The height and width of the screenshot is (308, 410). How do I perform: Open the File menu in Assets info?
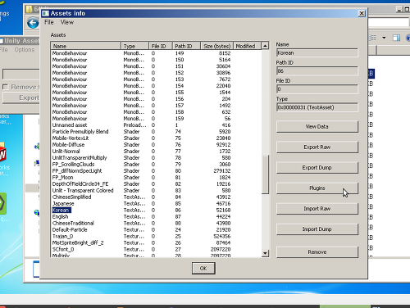click(x=49, y=22)
